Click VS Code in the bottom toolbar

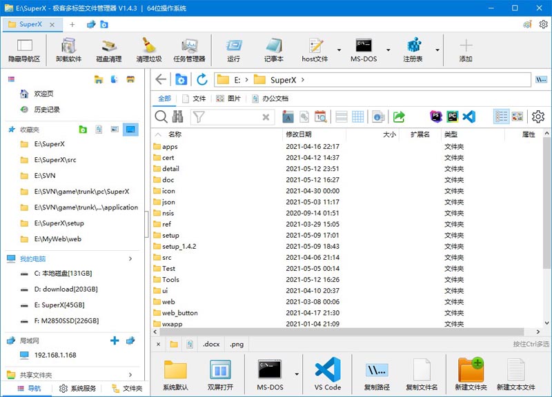click(x=328, y=374)
